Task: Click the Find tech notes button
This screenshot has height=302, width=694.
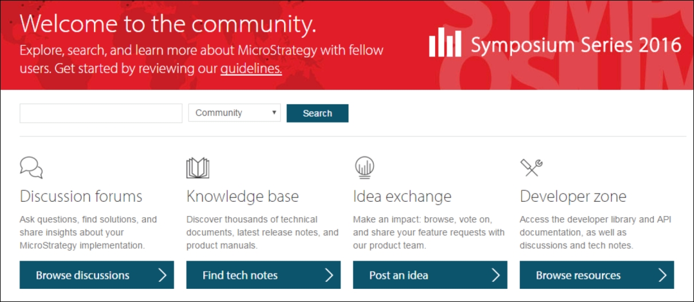Action: click(263, 275)
